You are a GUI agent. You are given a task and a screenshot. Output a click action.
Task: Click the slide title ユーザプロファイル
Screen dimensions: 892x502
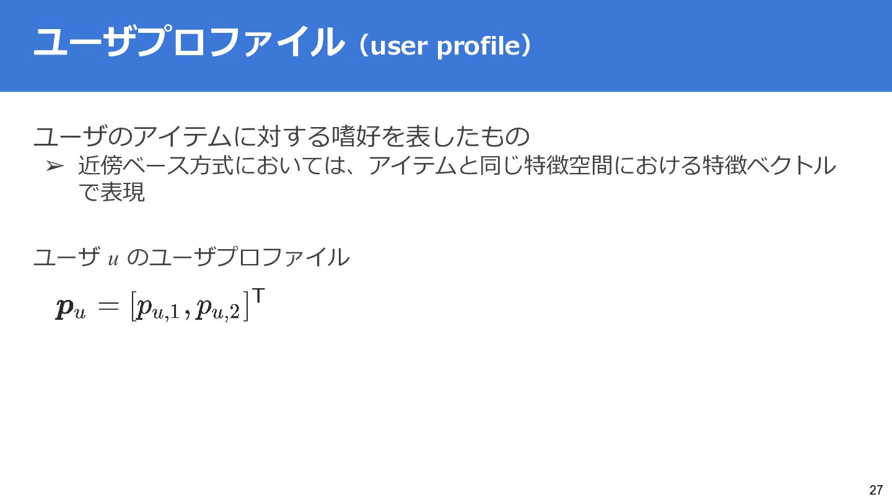[x=188, y=43]
